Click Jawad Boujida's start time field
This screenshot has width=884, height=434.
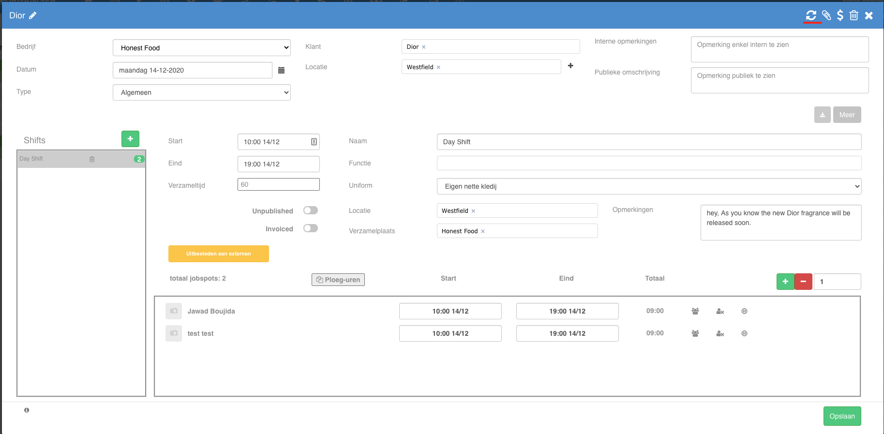tap(450, 311)
